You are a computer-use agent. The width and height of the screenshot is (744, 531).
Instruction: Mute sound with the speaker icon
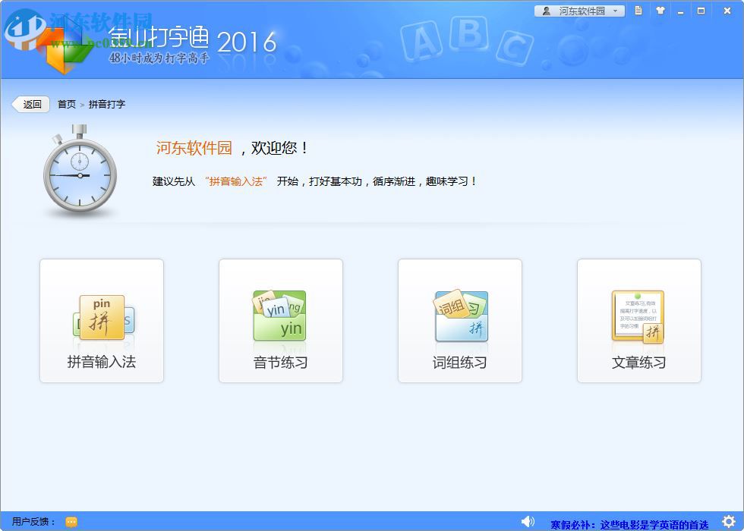pos(528,521)
